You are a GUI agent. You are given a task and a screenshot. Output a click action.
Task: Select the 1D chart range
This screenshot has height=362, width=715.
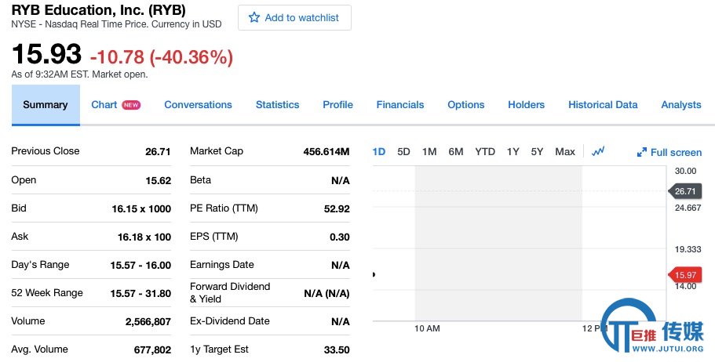tap(379, 152)
